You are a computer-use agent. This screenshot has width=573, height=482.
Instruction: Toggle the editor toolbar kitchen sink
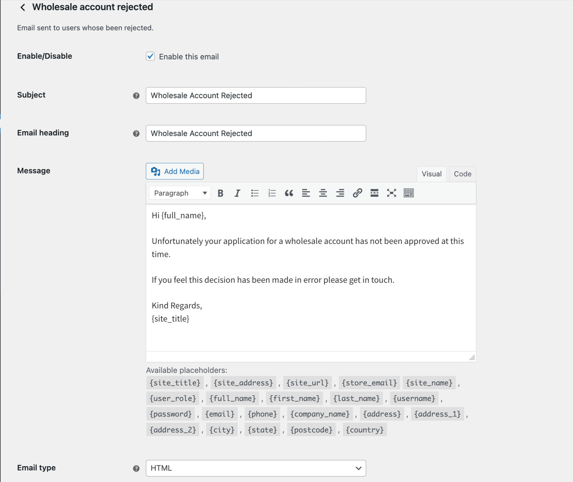[x=409, y=193]
